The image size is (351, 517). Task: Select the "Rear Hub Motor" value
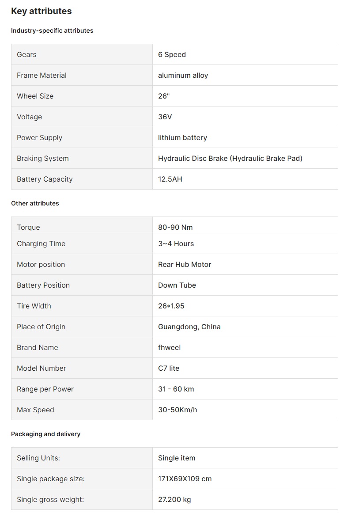tap(185, 265)
